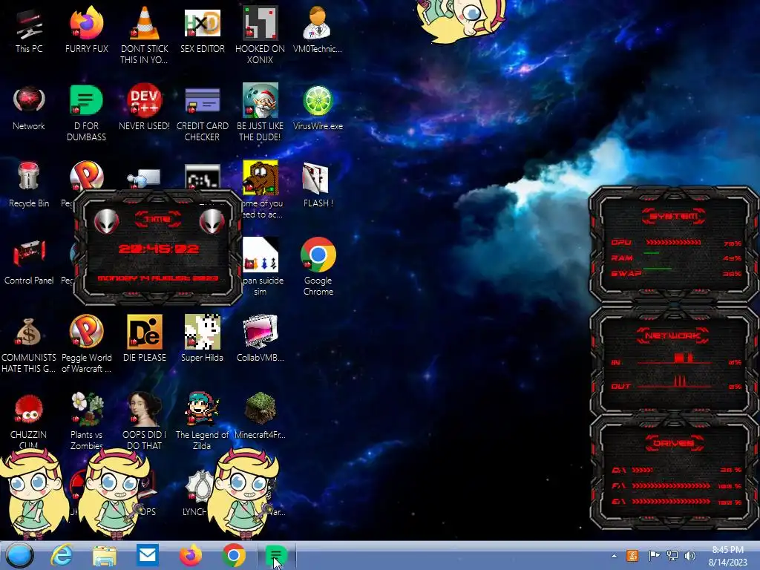Click the IN traffic graph in Network widget
The width and height of the screenshot is (760, 570).
[674, 359]
